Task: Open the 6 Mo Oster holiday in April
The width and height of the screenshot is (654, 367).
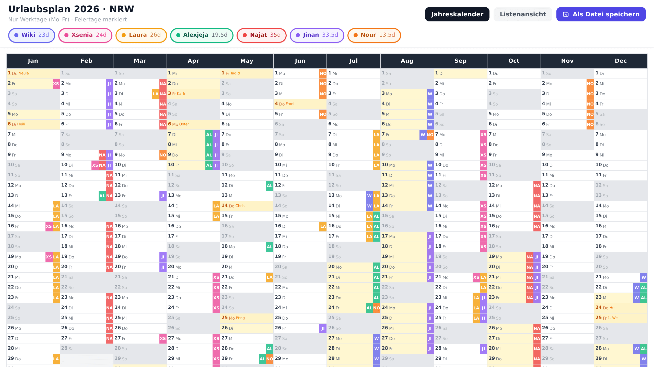Action: (193, 124)
